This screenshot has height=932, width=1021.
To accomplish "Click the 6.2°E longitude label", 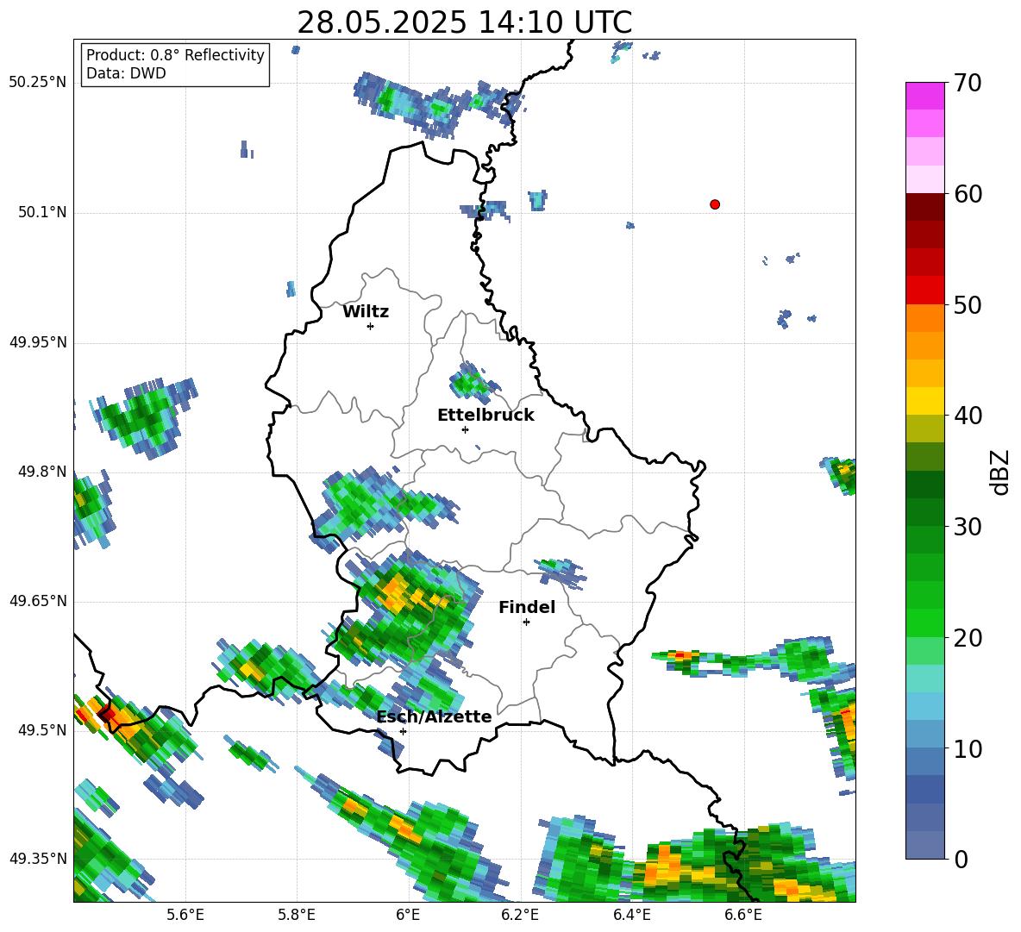I will [520, 915].
